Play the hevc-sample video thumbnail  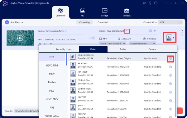(20, 38)
